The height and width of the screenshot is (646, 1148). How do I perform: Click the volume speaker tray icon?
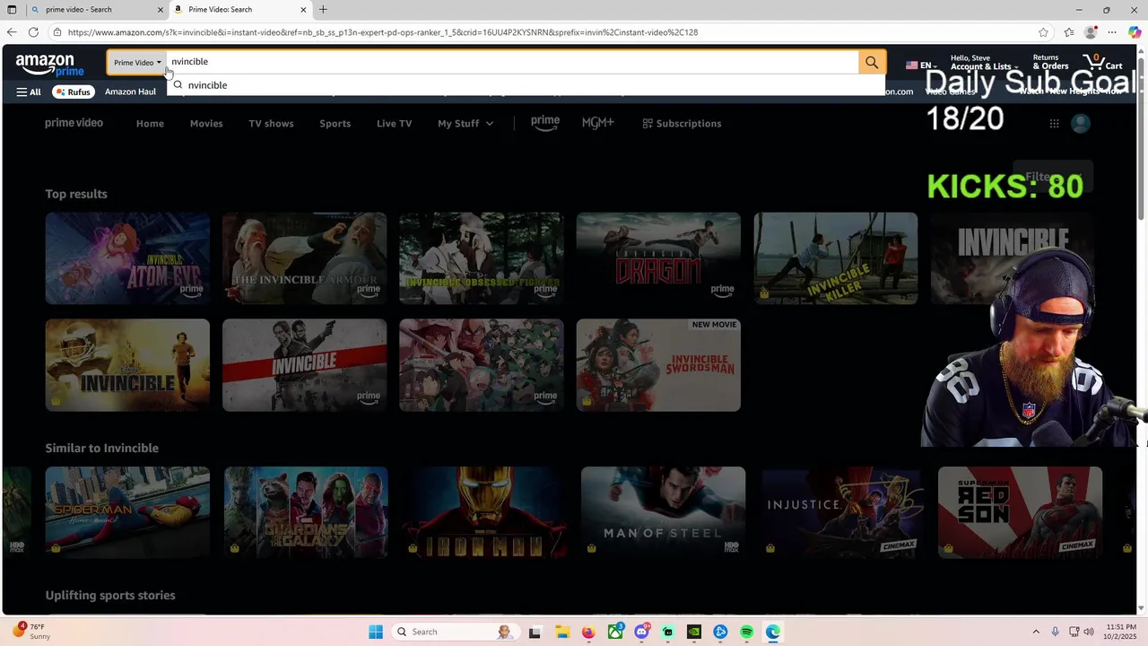tap(1090, 632)
